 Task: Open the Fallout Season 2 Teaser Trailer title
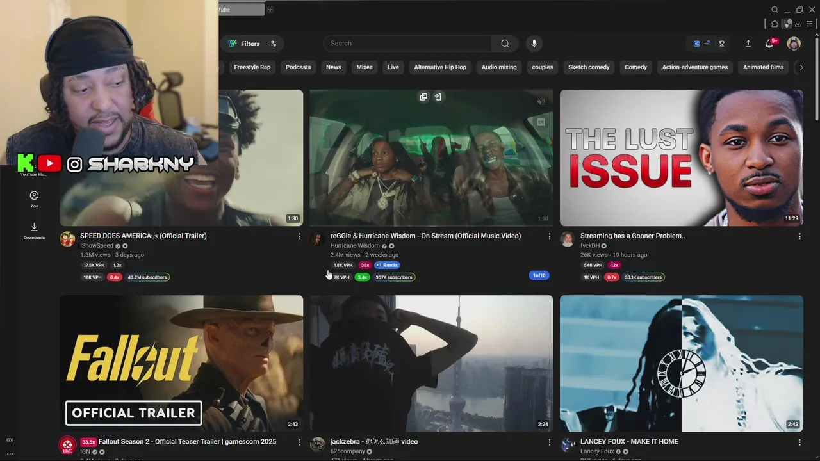coord(187,442)
